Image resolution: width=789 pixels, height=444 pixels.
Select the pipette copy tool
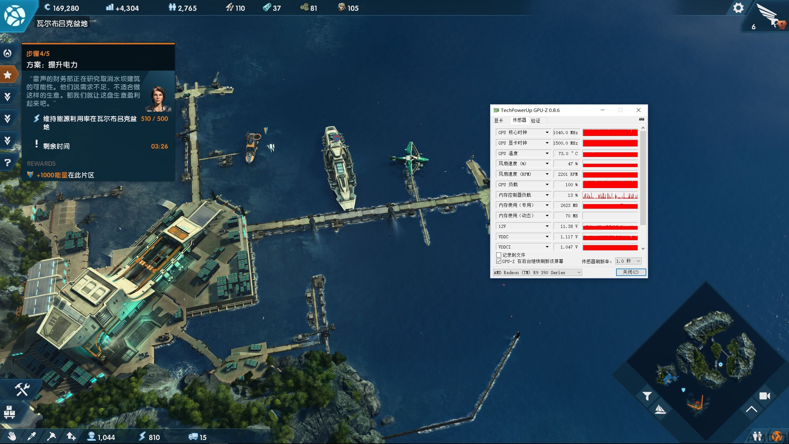click(x=31, y=437)
